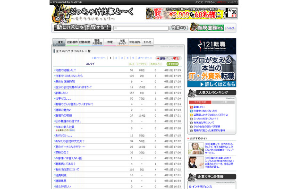Click mascot icon on 人気スレランキング header
The image size is (288, 189).
[192, 93]
